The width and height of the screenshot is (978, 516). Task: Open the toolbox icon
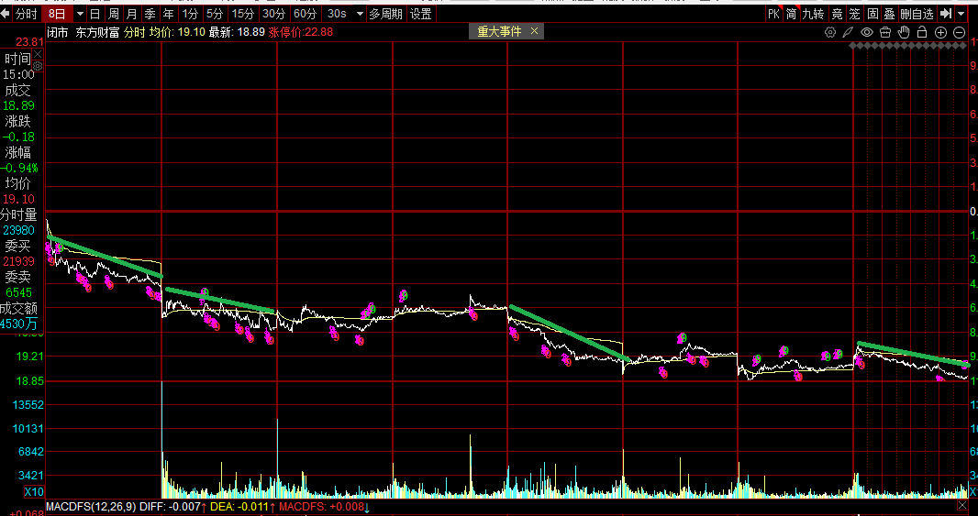[x=885, y=32]
